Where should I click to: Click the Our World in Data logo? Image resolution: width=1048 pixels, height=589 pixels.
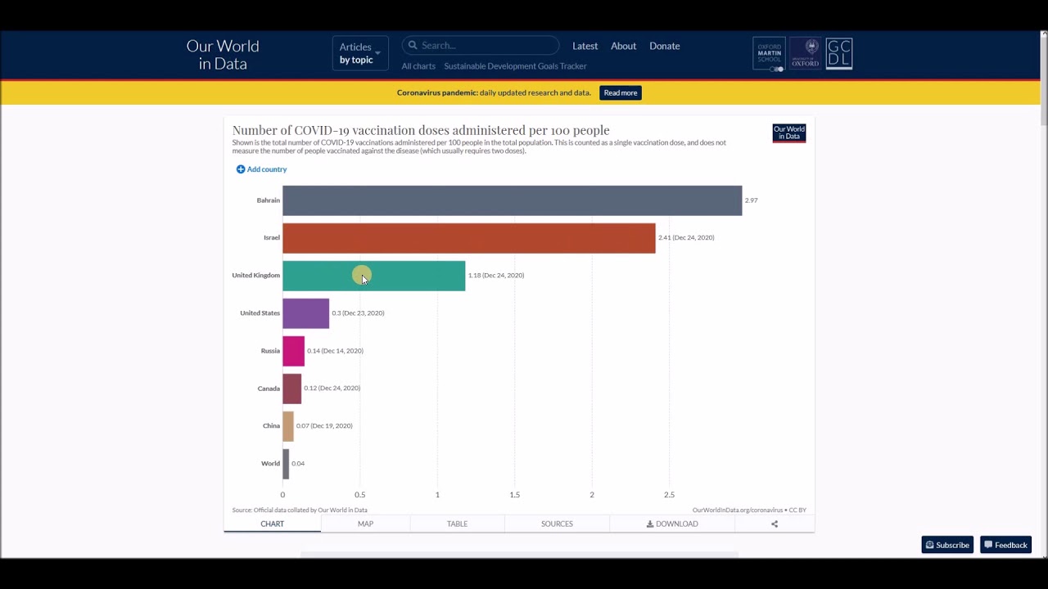pos(223,55)
